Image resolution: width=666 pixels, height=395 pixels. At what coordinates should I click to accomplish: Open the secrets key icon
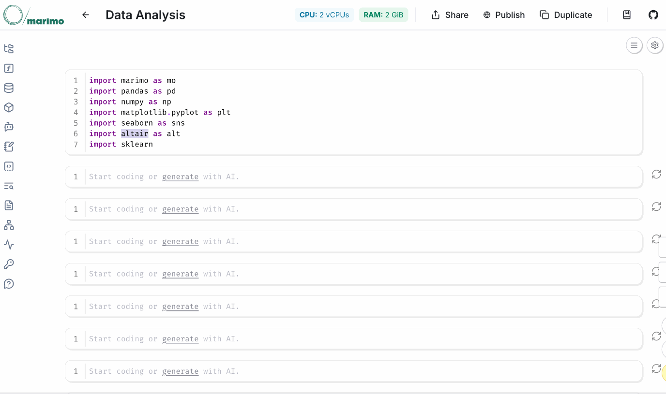[x=9, y=264]
